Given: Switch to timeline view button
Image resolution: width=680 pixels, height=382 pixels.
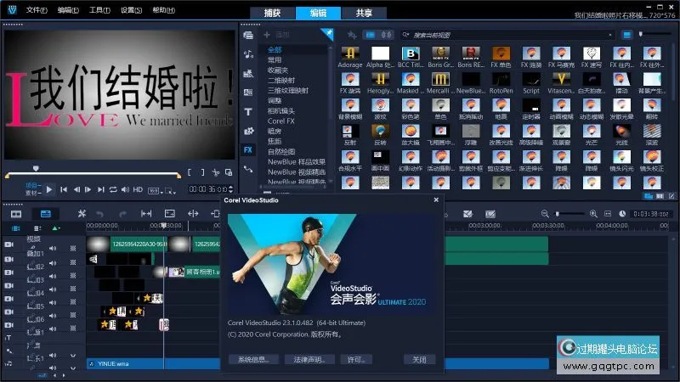Looking at the screenshot, I should point(46,214).
